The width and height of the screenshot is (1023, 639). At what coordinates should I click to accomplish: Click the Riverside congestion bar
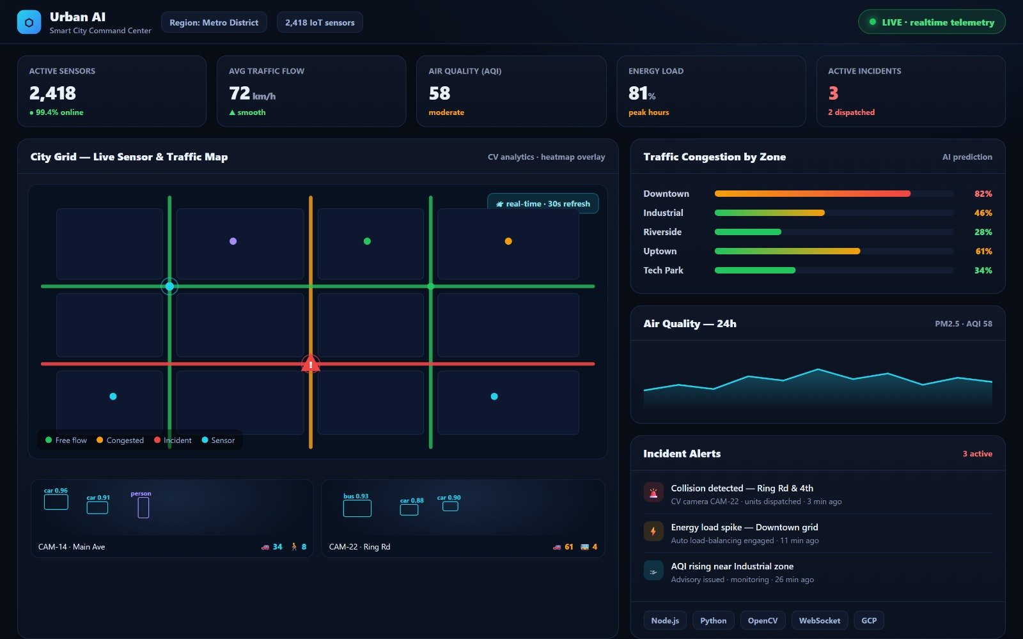pyautogui.click(x=834, y=232)
